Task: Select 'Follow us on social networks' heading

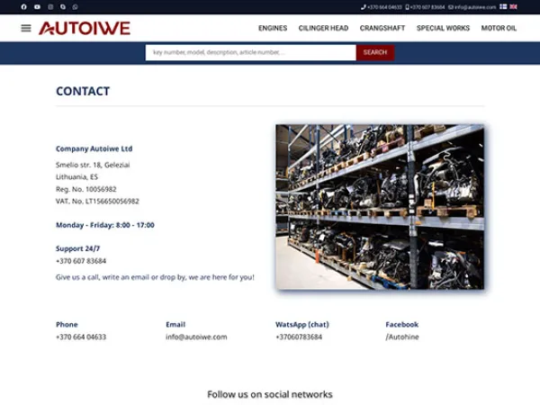Action: tap(270, 394)
